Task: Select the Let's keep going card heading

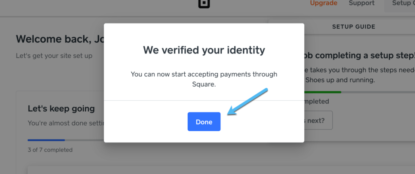Action: pos(61,108)
